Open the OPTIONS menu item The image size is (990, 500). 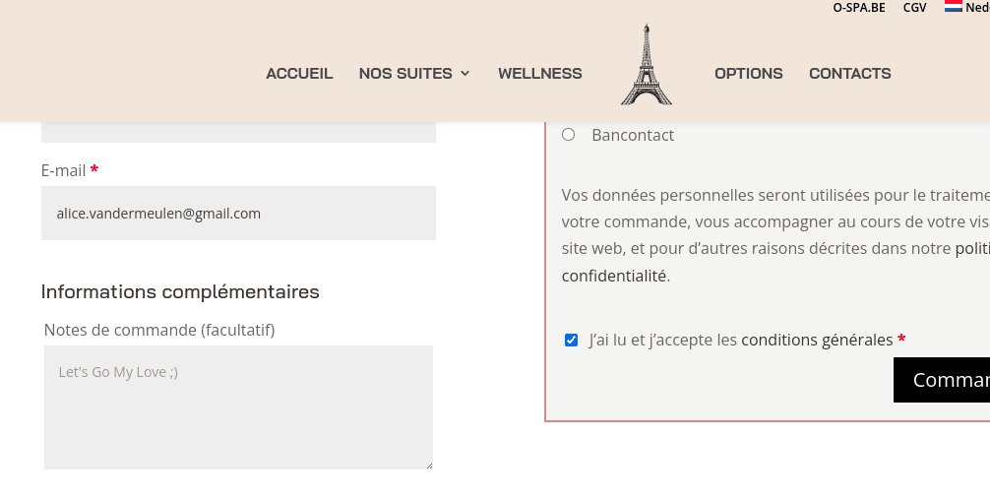point(748,73)
